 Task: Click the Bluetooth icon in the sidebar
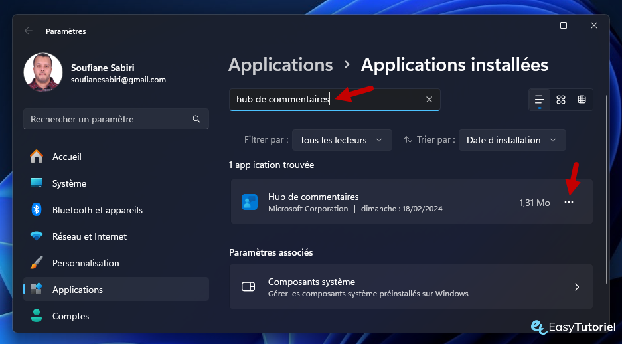coord(37,209)
